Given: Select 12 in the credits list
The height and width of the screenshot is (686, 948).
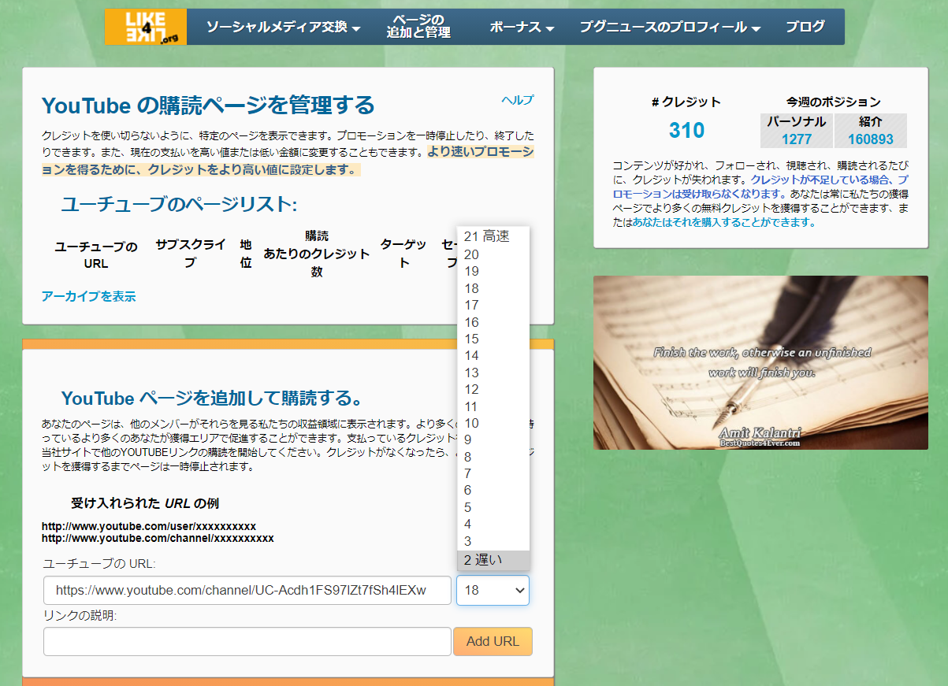Looking at the screenshot, I should coord(493,390).
